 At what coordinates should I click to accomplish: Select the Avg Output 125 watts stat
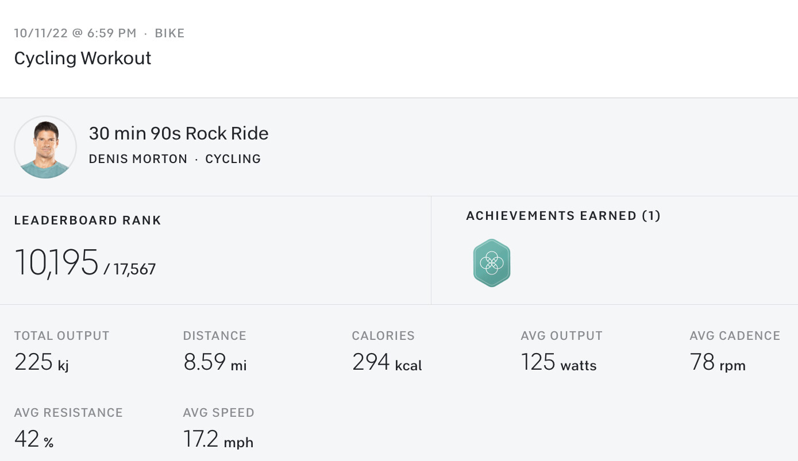click(562, 351)
